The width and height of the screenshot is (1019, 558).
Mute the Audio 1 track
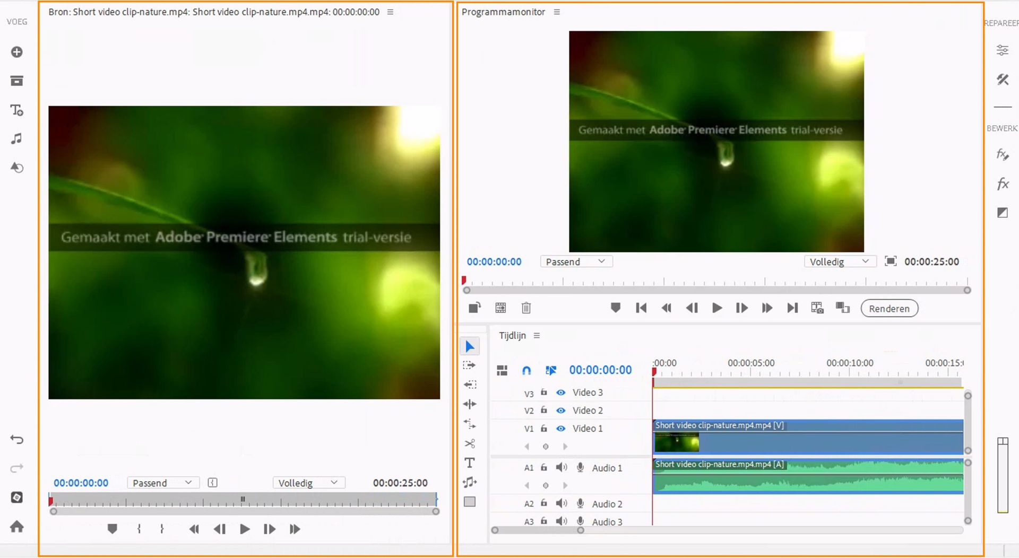click(x=561, y=467)
